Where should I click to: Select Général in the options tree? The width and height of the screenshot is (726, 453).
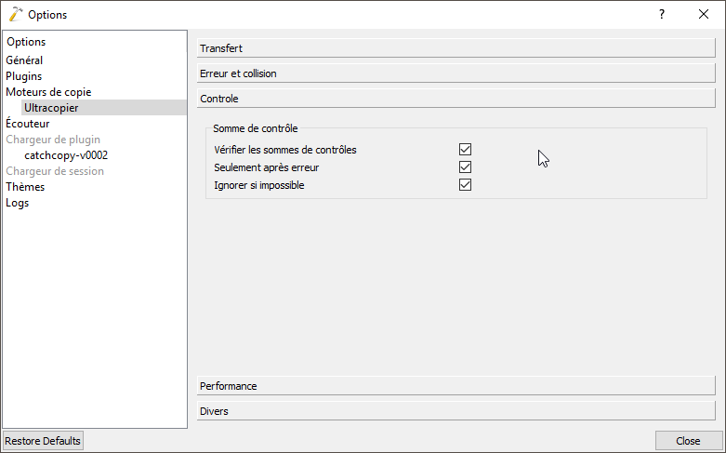tap(24, 60)
